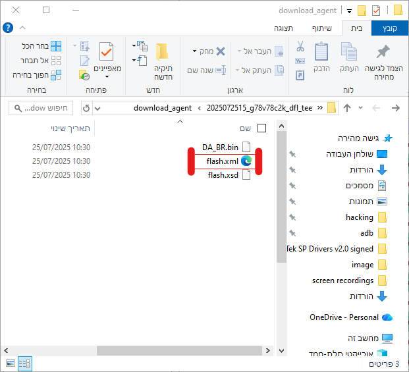This screenshot has width=409, height=372.
Task: Open the address bar history dropdown
Action: pyautogui.click(x=97, y=108)
